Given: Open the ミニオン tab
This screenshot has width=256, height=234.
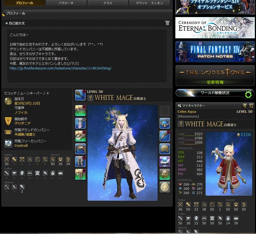Looking at the screenshot, I should click(x=157, y=3).
